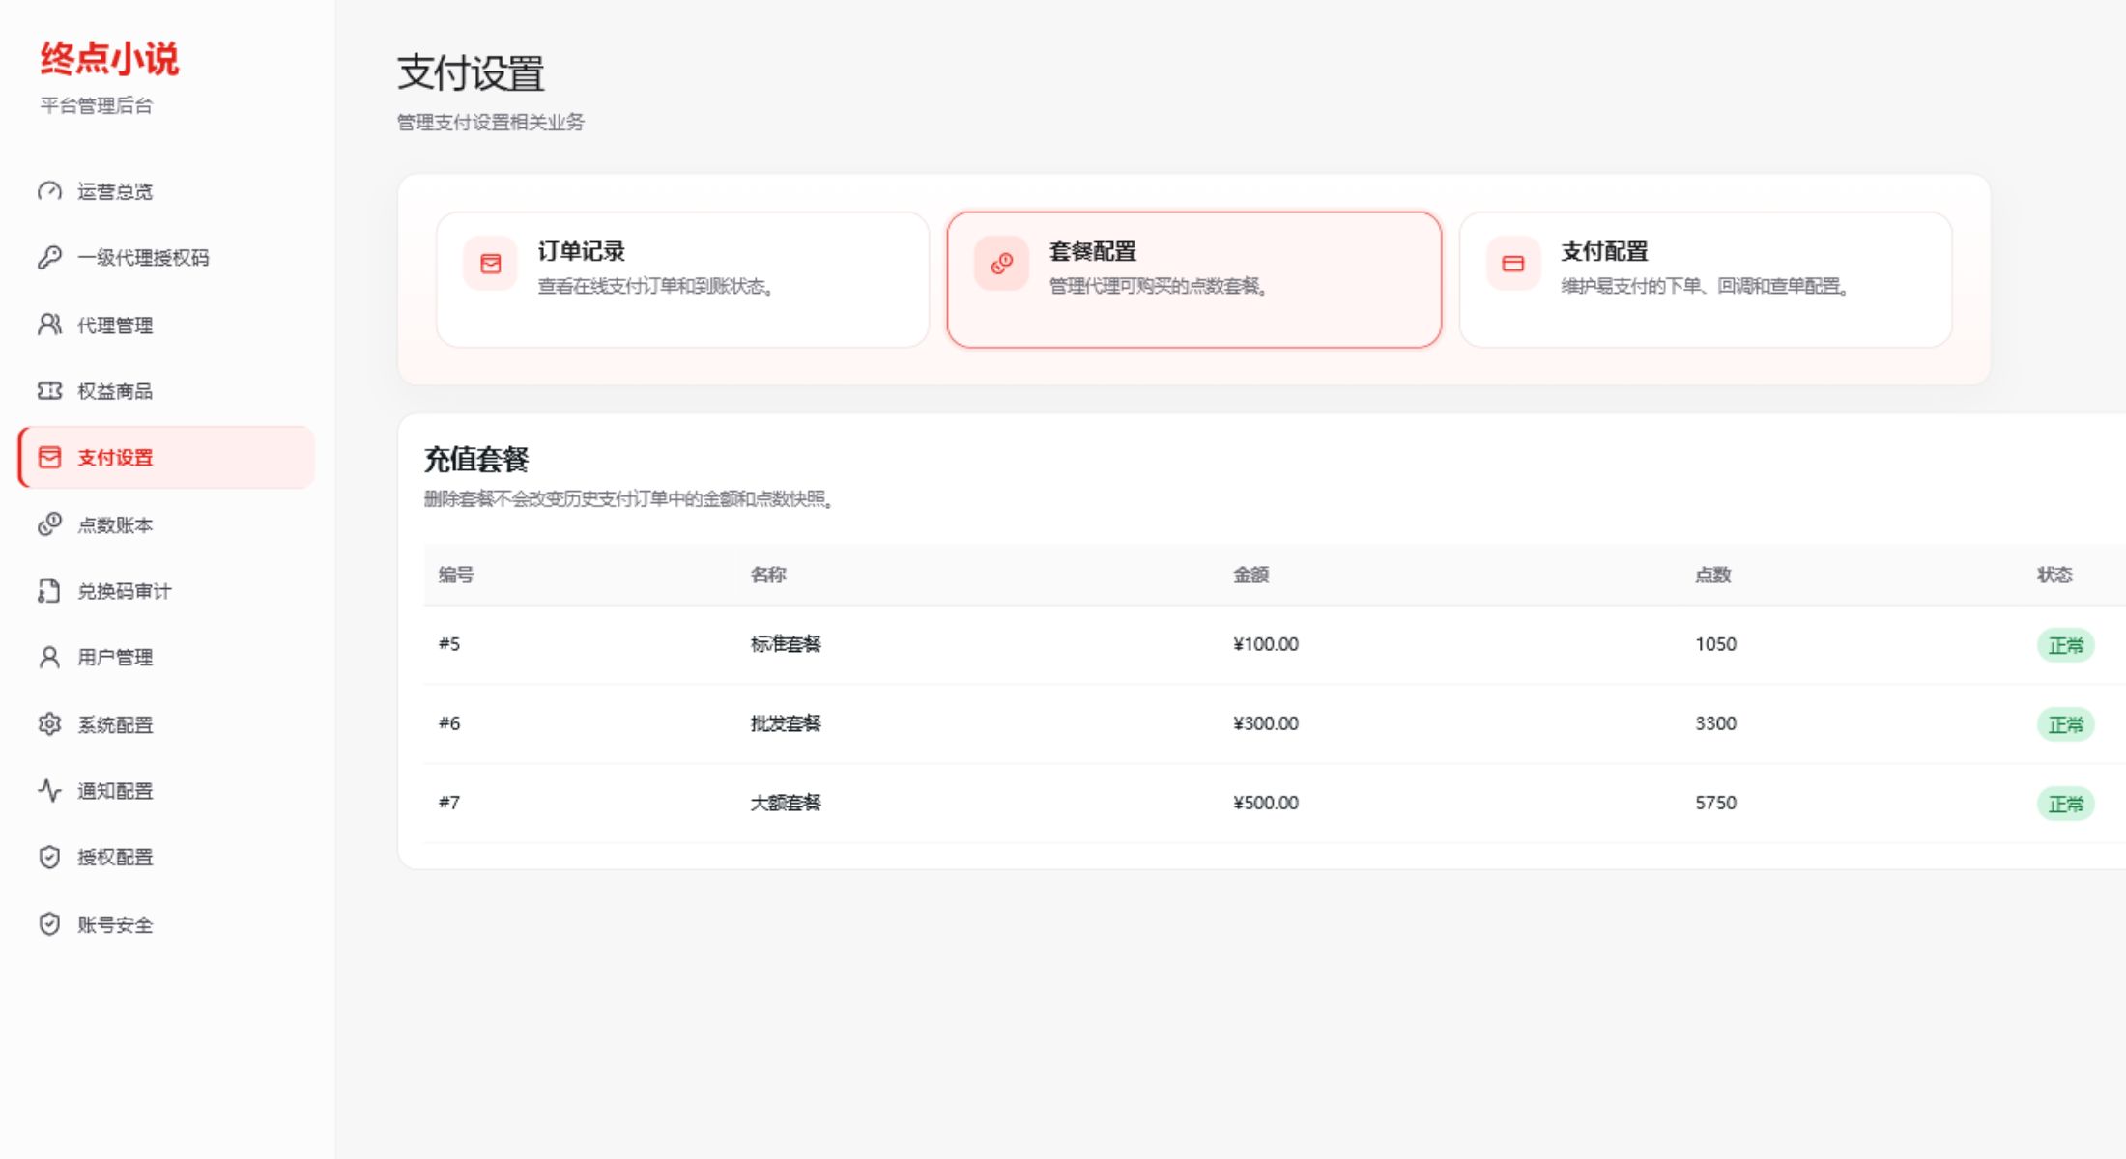Open 用户管理 page
2126x1159 pixels.
click(x=166, y=658)
